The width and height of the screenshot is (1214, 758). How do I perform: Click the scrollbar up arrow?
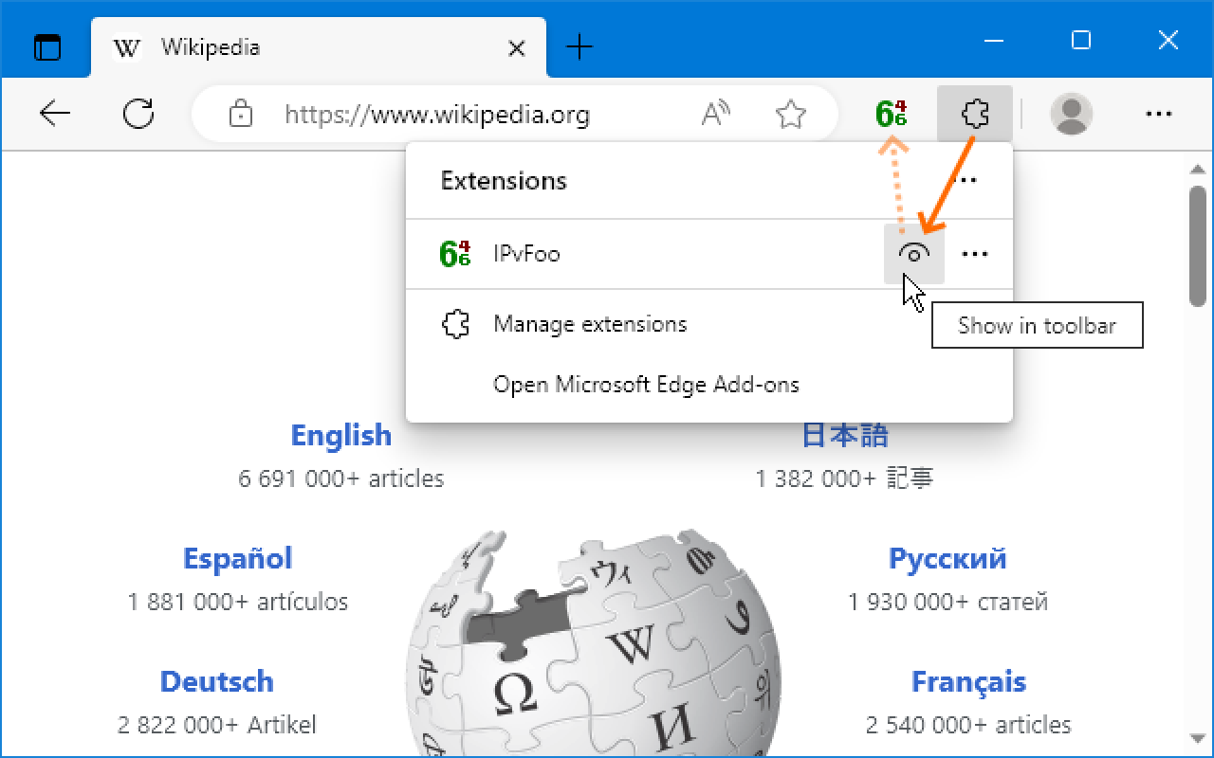click(1198, 170)
